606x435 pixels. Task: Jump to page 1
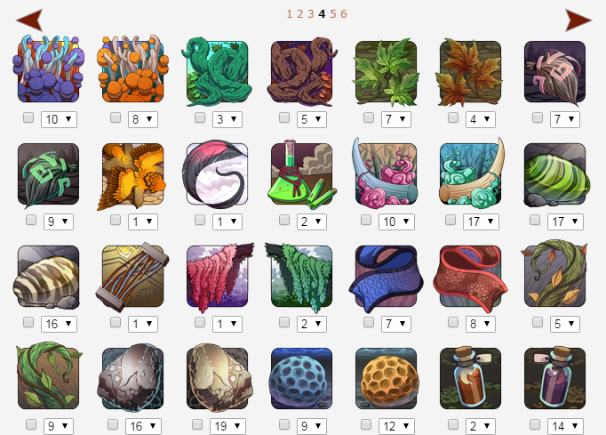(289, 14)
